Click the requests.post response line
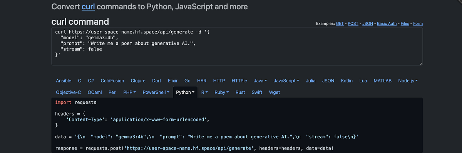This screenshot has height=153, width=462. point(194,148)
